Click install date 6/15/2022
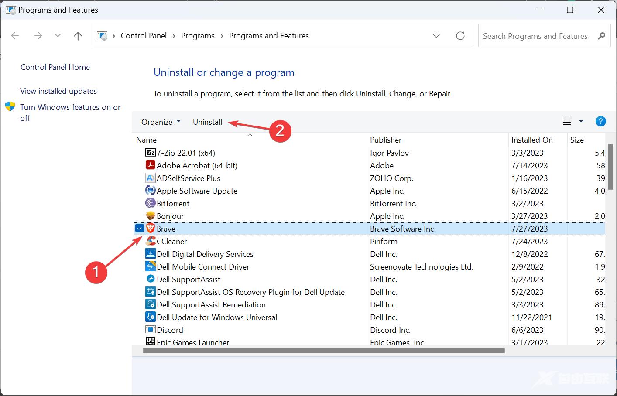 point(529,191)
